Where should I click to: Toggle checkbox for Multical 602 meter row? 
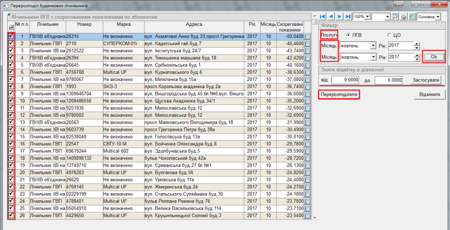(12, 150)
